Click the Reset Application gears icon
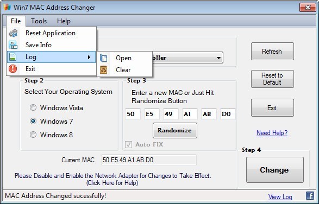Image resolution: width=319 pixels, height=204 pixels. (x=13, y=33)
